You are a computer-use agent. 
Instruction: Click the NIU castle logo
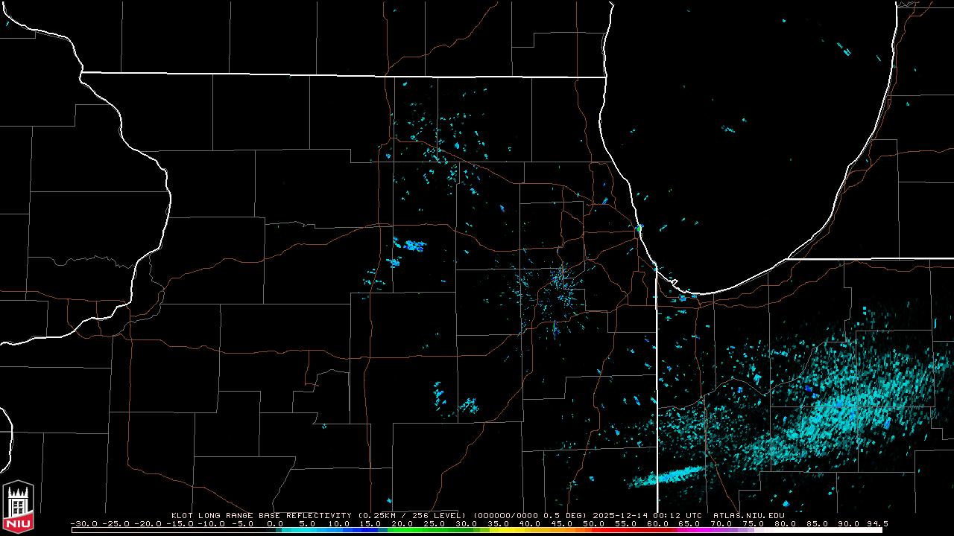pos(18,507)
